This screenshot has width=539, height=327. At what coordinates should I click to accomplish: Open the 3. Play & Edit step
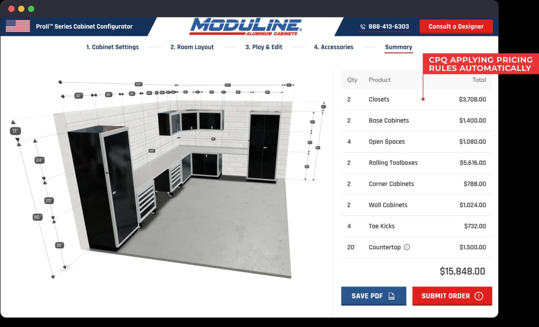click(x=264, y=47)
